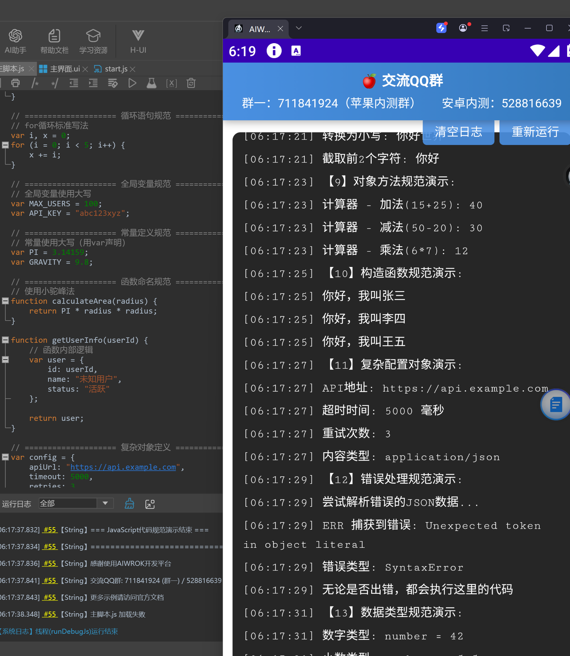Expand the chevron next to AIW tab
The height and width of the screenshot is (656, 570).
click(298, 28)
